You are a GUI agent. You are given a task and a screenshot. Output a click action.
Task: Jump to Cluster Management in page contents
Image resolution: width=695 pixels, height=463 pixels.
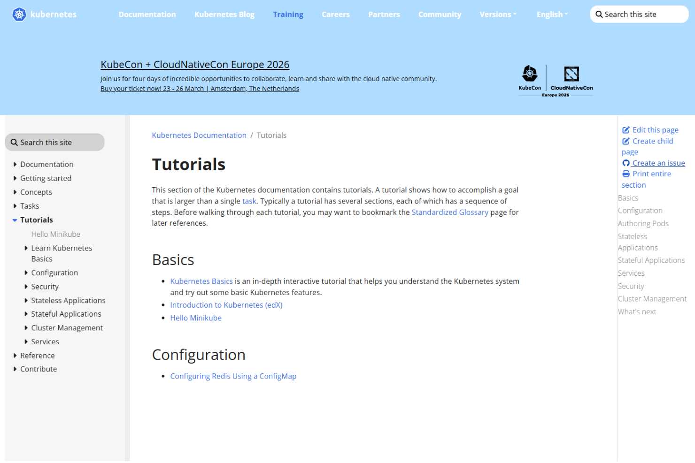point(652,299)
